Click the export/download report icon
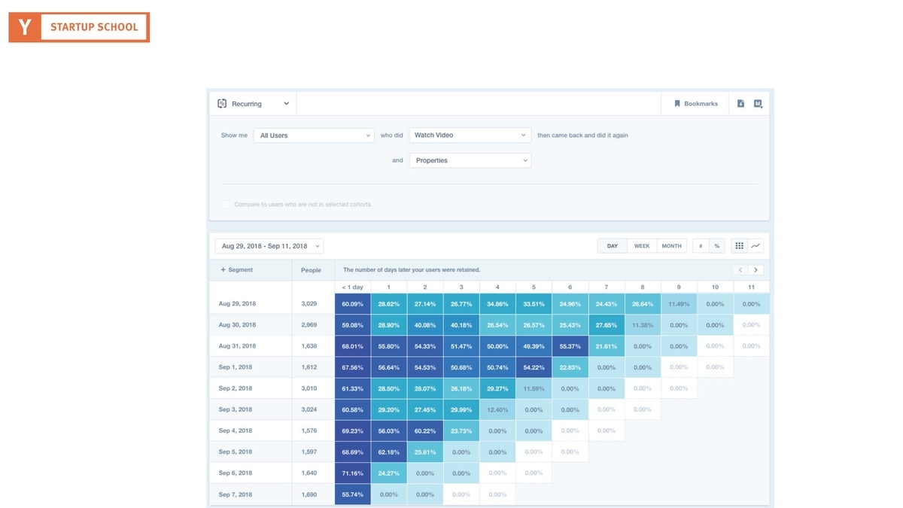 [740, 104]
